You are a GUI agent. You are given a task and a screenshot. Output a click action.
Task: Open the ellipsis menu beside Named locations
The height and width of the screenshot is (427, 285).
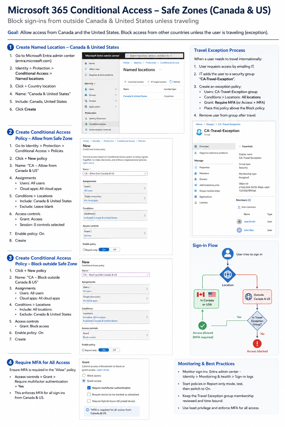pyautogui.click(x=160, y=70)
